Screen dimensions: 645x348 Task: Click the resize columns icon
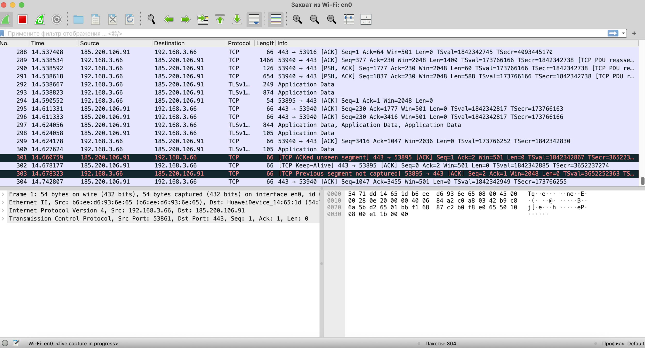[349, 20]
